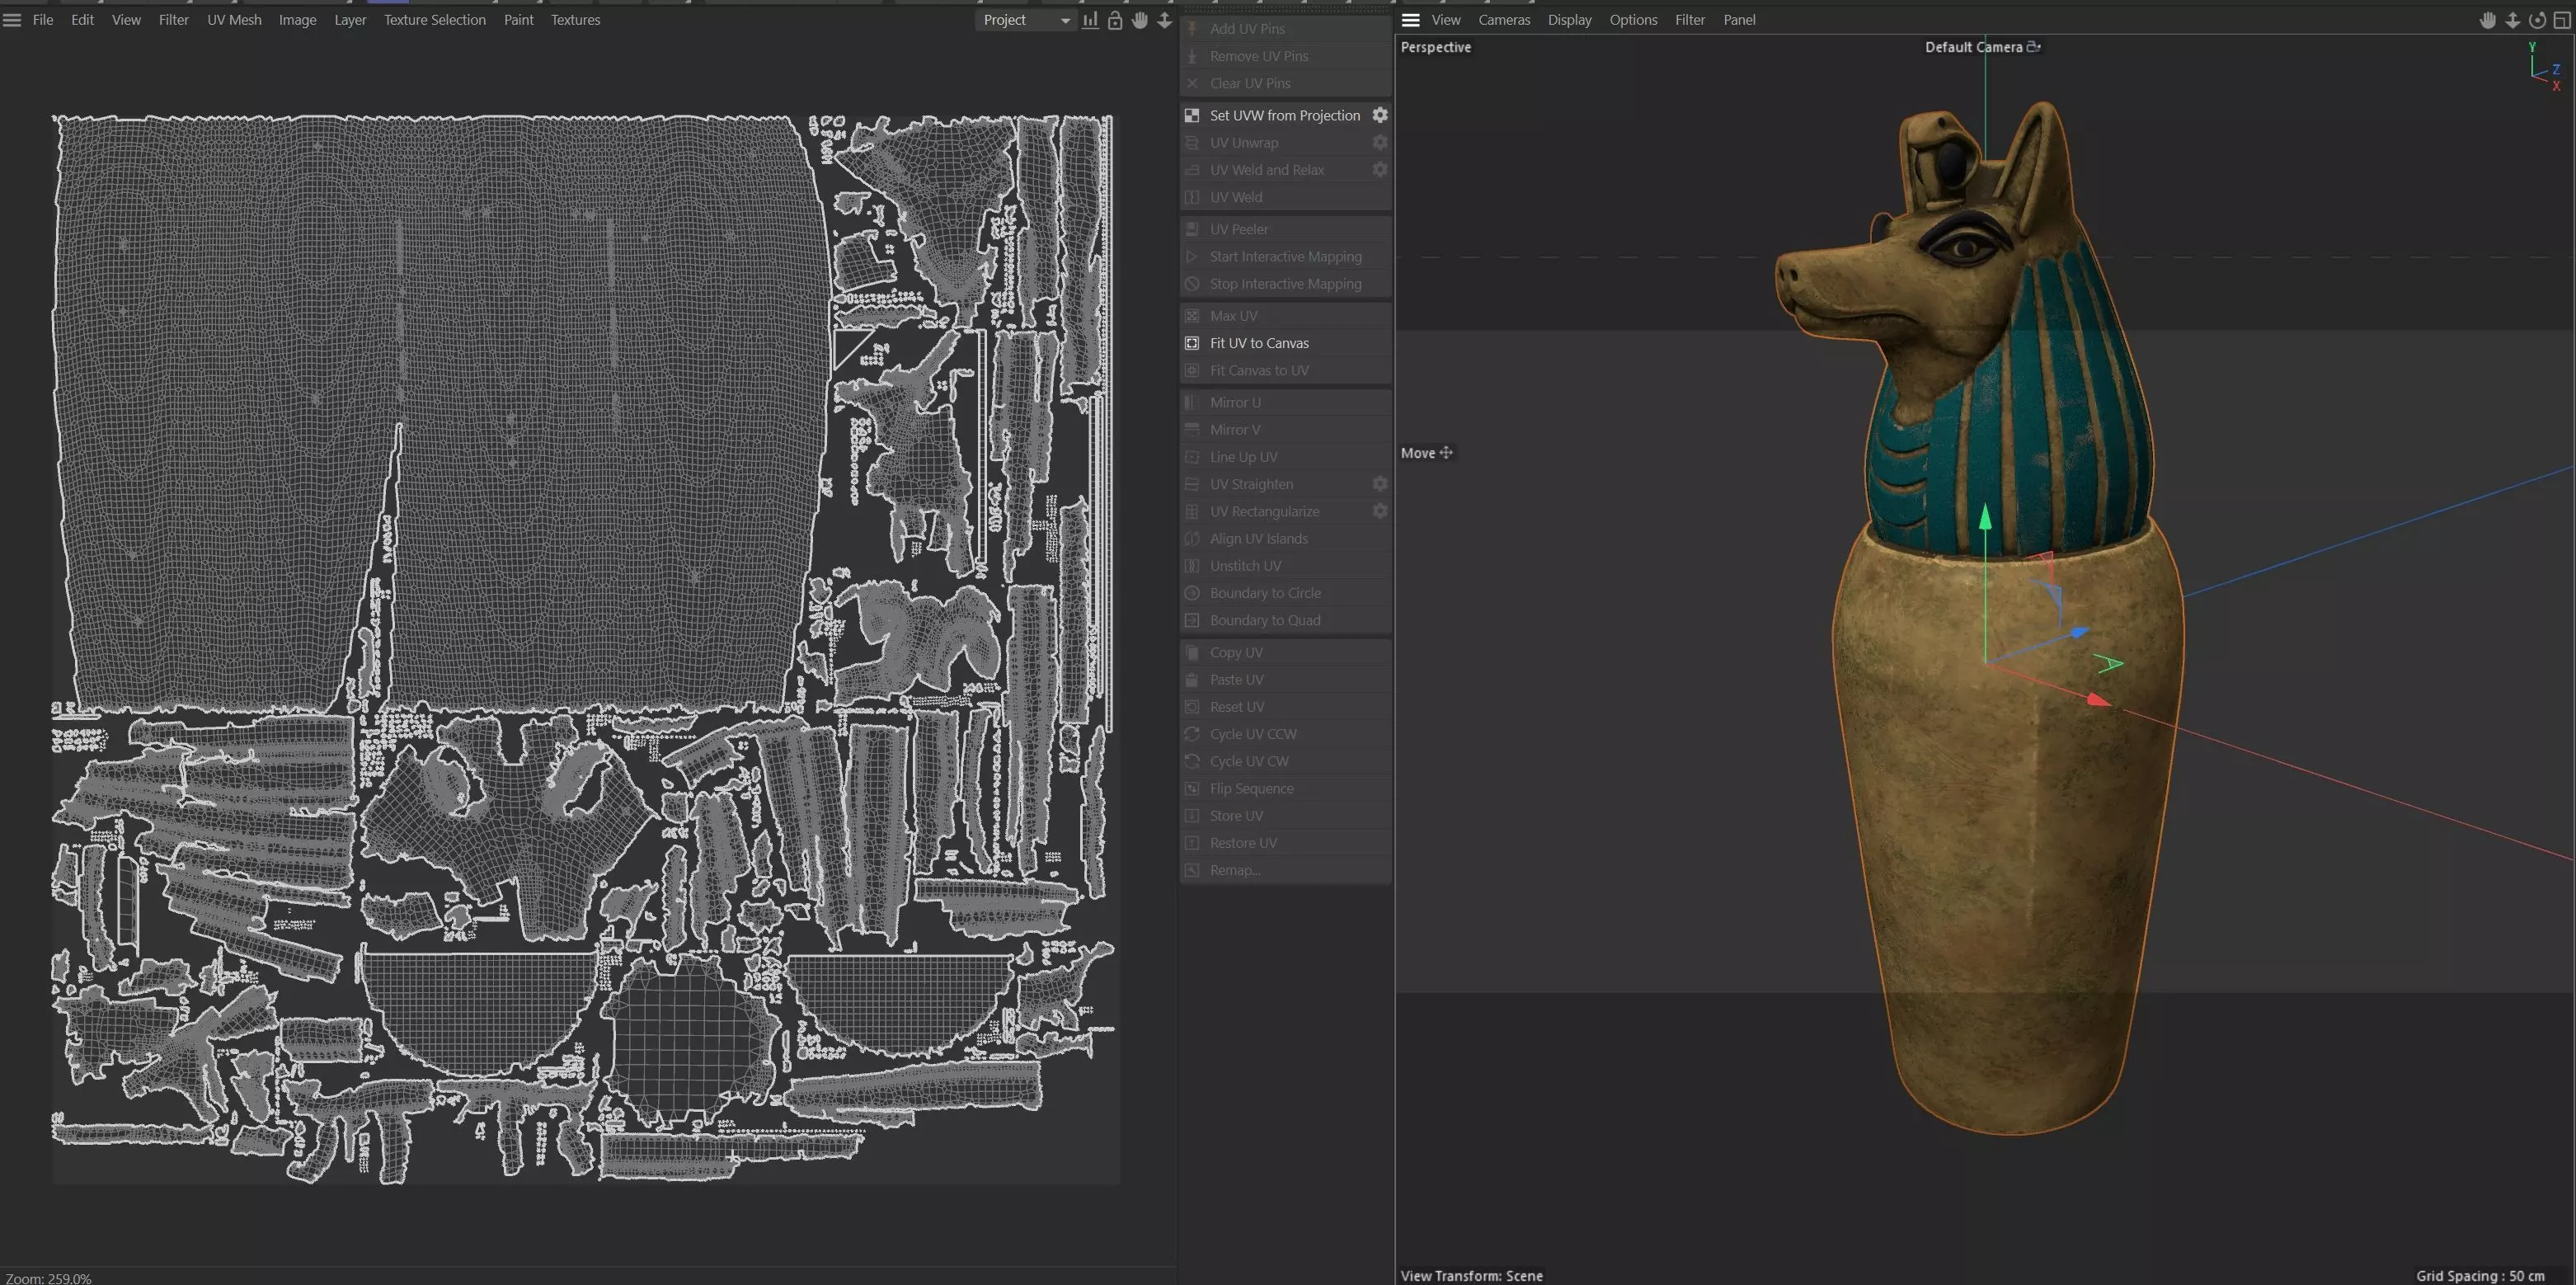Open the UV editor hamburger menu
The image size is (2576, 1285).
click(12, 20)
